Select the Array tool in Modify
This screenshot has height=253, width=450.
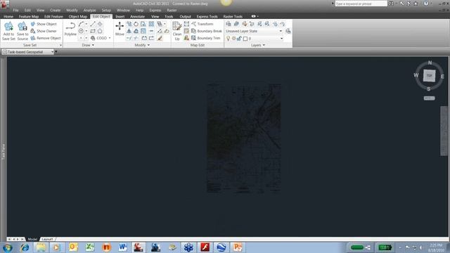point(151,24)
